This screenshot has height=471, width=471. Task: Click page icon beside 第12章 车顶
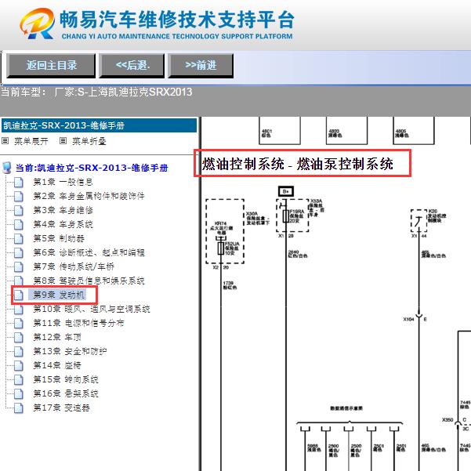[19, 338]
